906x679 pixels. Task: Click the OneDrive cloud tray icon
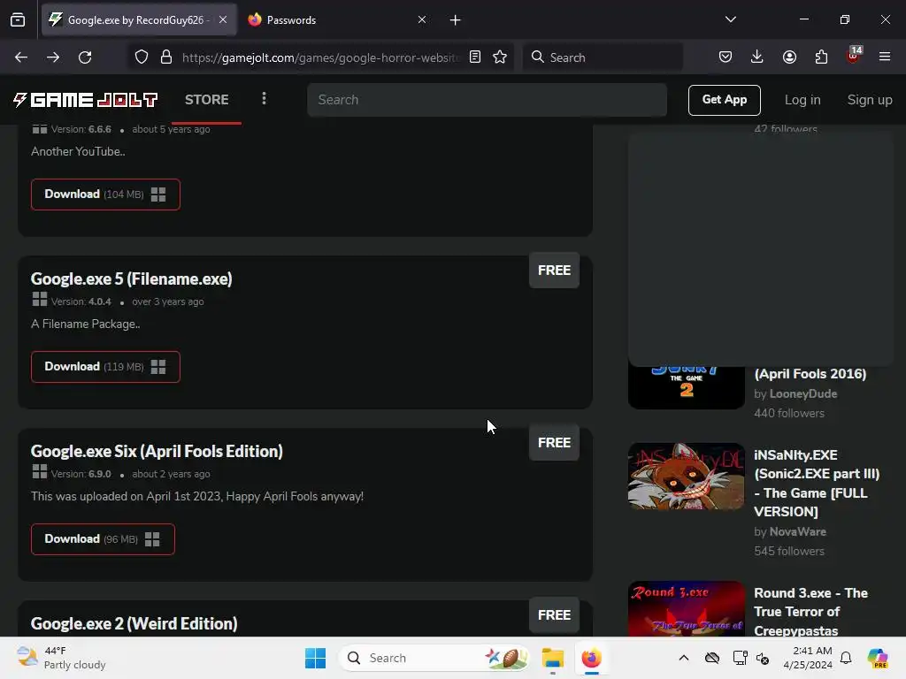[x=712, y=658]
